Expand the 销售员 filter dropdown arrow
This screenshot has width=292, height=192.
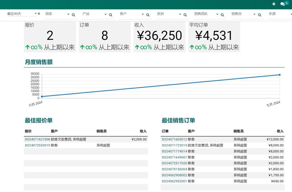coord(254,14)
